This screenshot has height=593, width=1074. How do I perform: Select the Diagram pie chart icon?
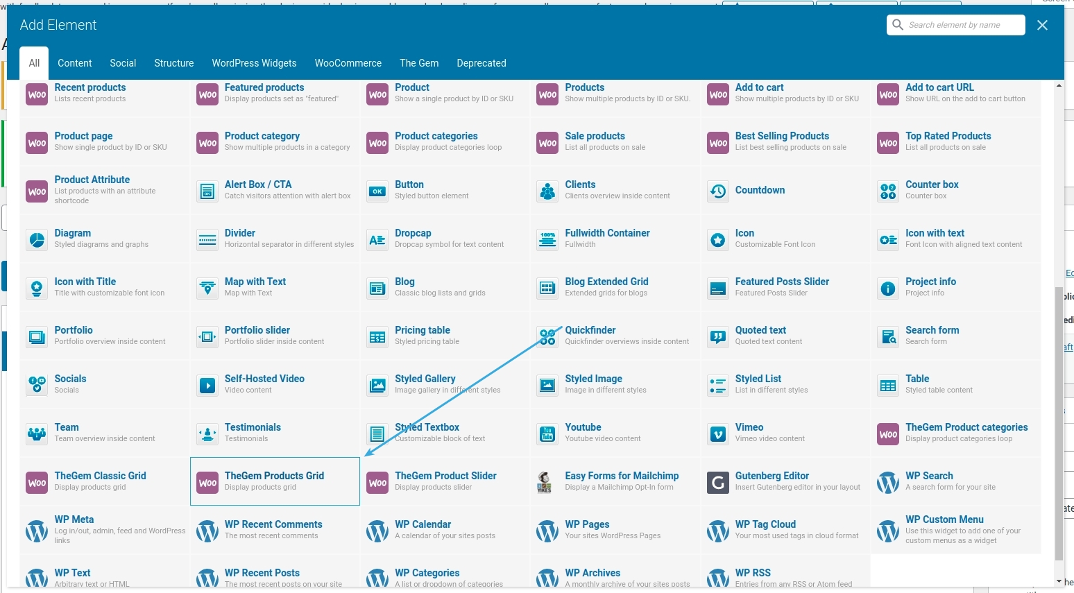[x=37, y=240]
